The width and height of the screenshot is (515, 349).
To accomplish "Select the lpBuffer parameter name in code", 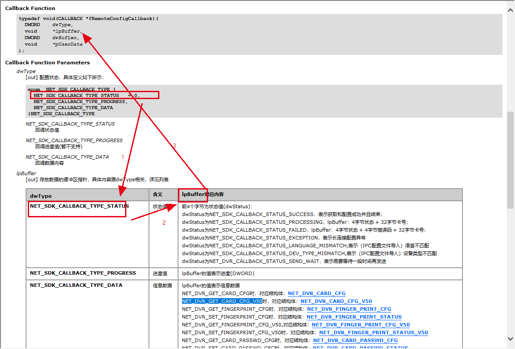I will 67,31.
